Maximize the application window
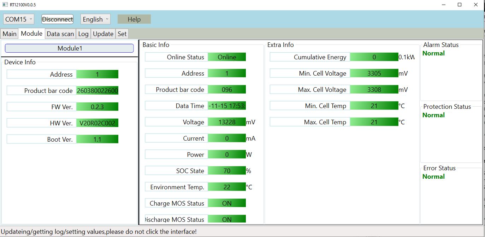This screenshot has width=485, height=237. coord(459,5)
